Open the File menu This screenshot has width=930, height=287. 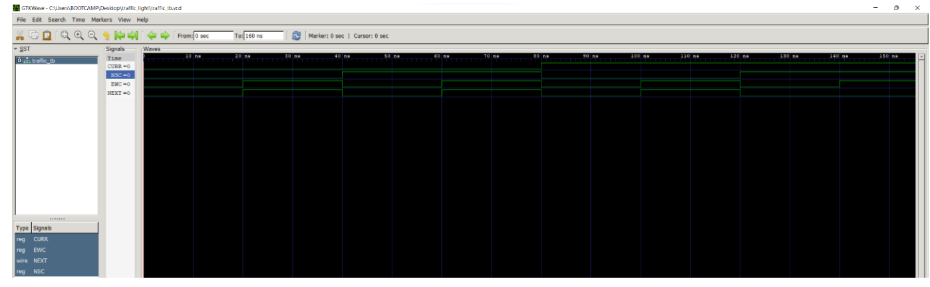[x=21, y=20]
